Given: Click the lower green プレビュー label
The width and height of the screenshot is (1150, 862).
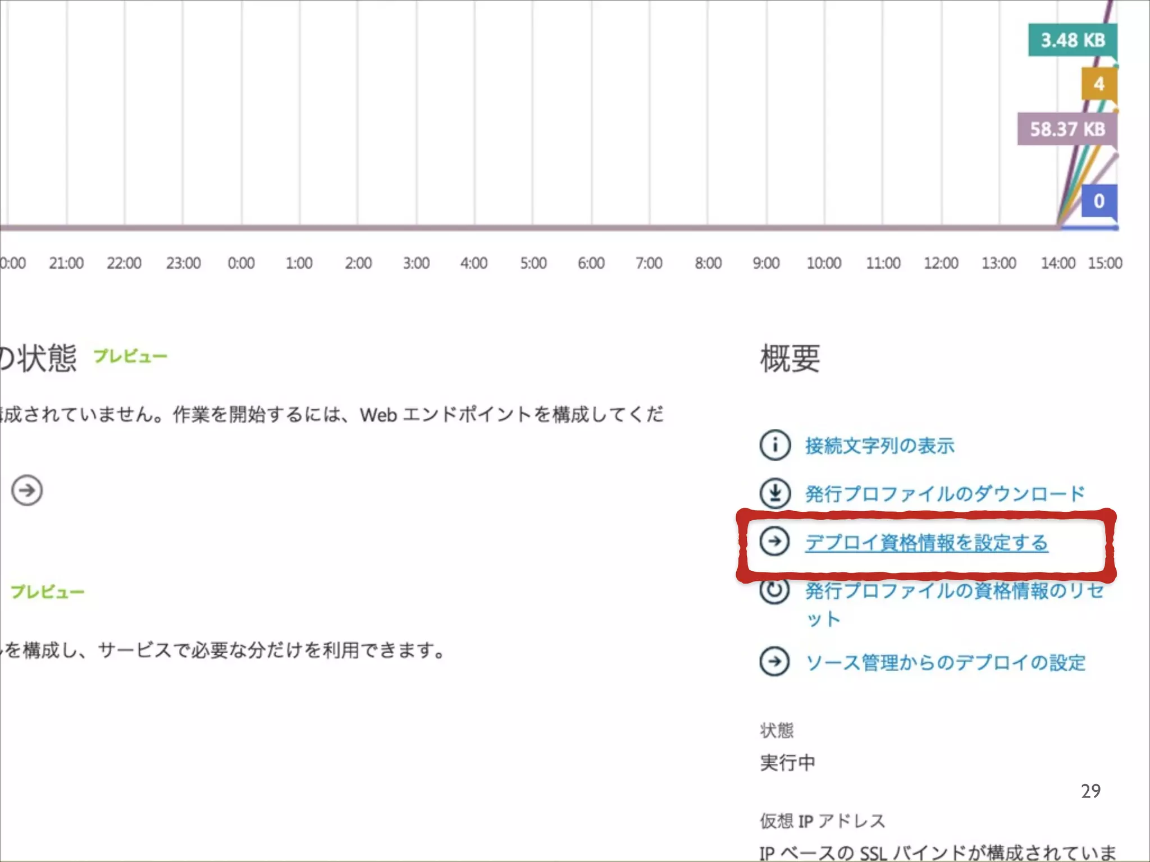Looking at the screenshot, I should 48,592.
